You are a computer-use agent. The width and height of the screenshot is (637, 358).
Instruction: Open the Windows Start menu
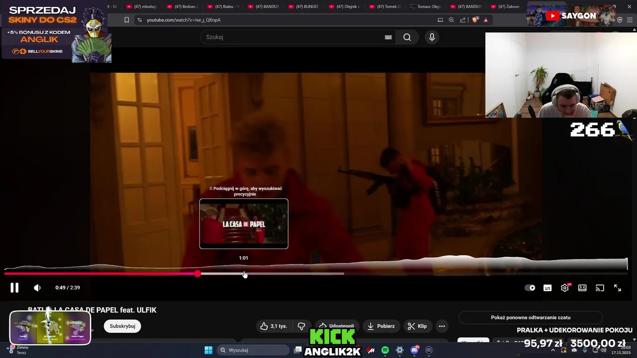(x=209, y=350)
